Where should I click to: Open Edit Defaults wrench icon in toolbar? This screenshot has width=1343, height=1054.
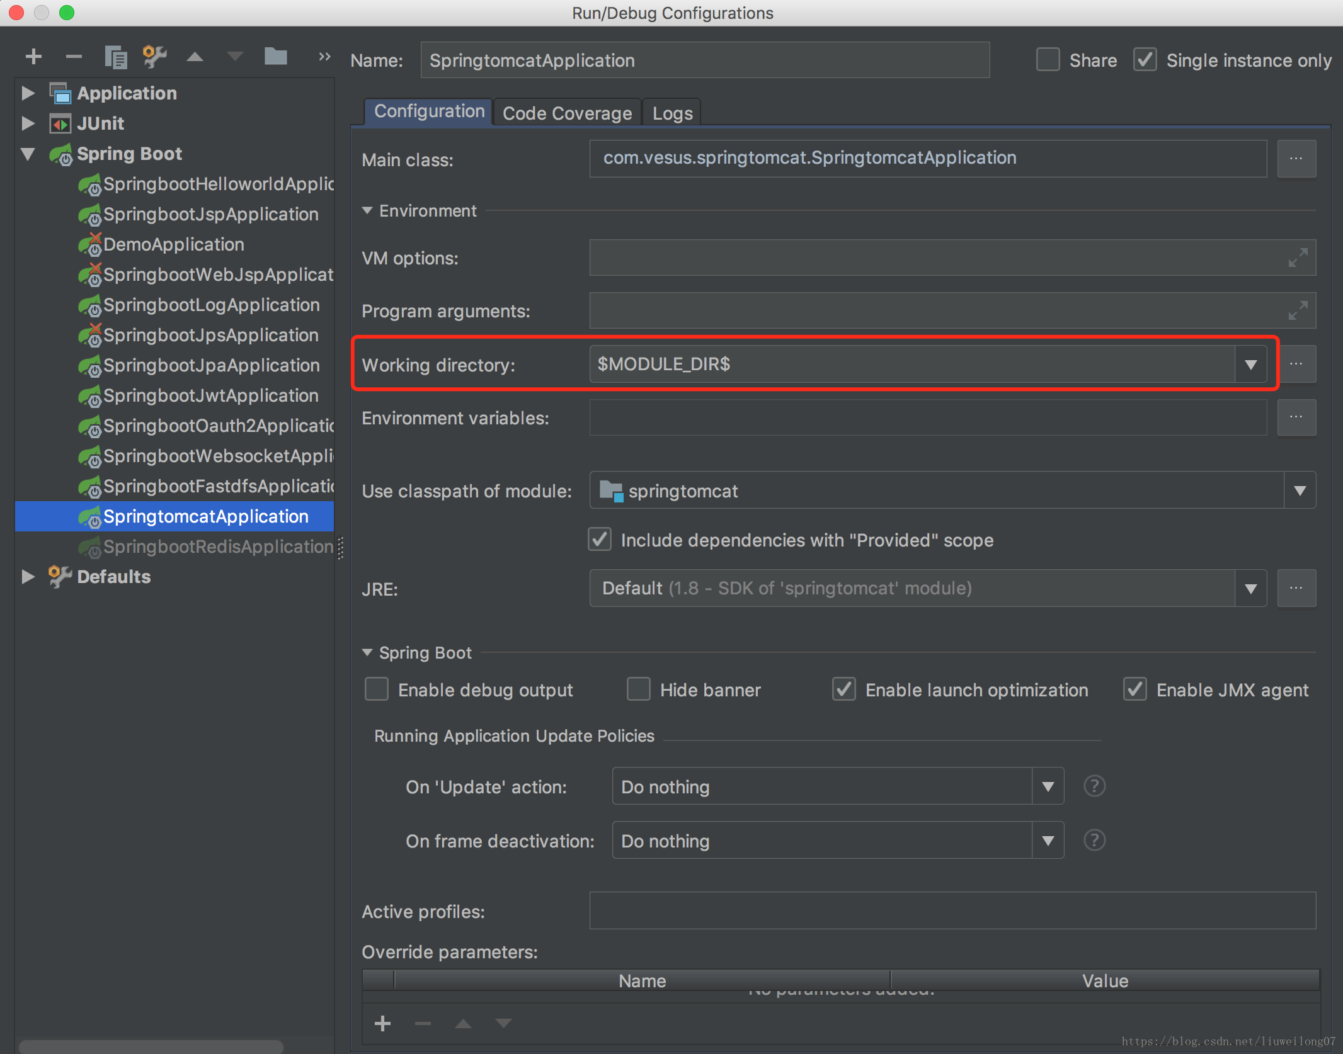(x=154, y=57)
